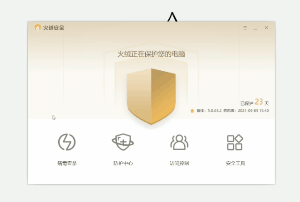Click the 火绒安全 logo icon
Screen dimensions: 300x202
coord(37,28)
